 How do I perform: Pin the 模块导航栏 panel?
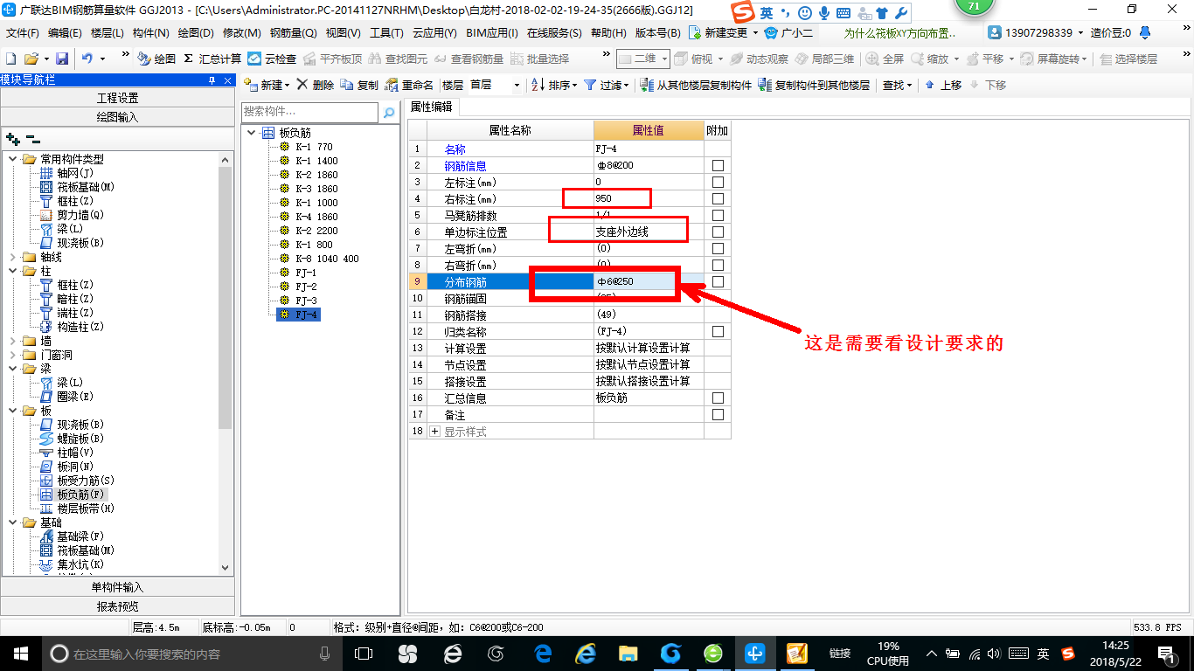point(212,80)
